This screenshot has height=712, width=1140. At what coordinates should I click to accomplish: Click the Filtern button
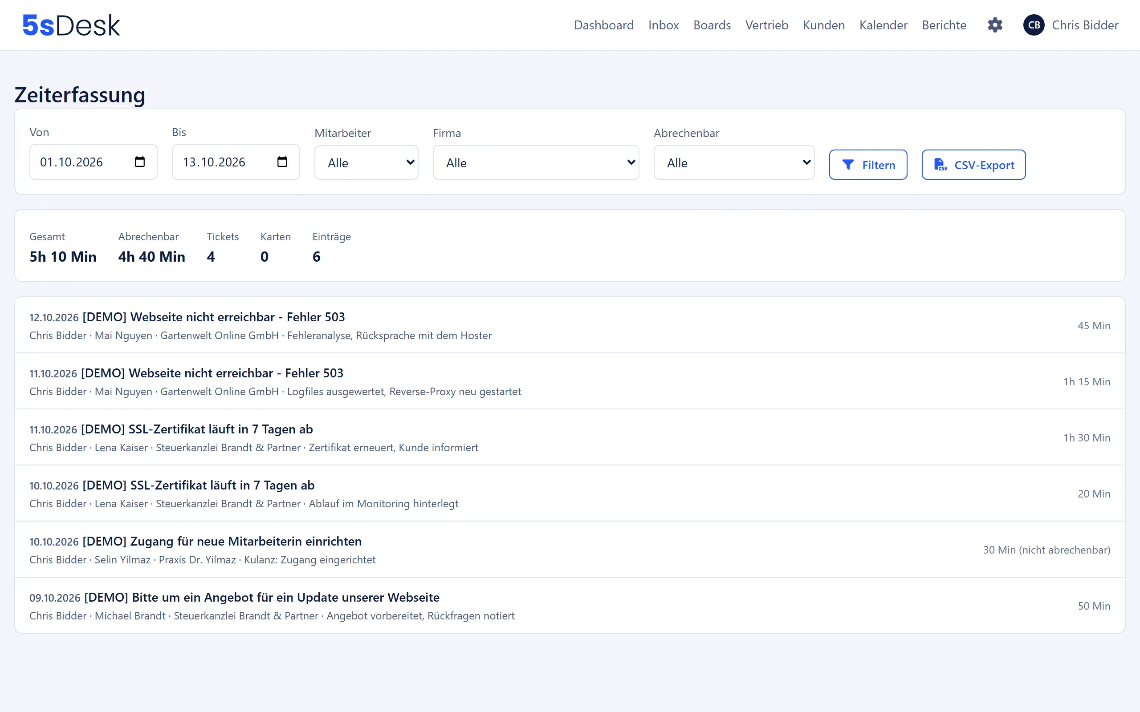868,165
